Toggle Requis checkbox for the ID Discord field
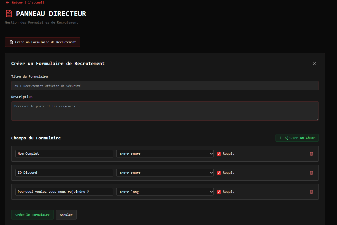The width and height of the screenshot is (337, 225). (x=219, y=173)
